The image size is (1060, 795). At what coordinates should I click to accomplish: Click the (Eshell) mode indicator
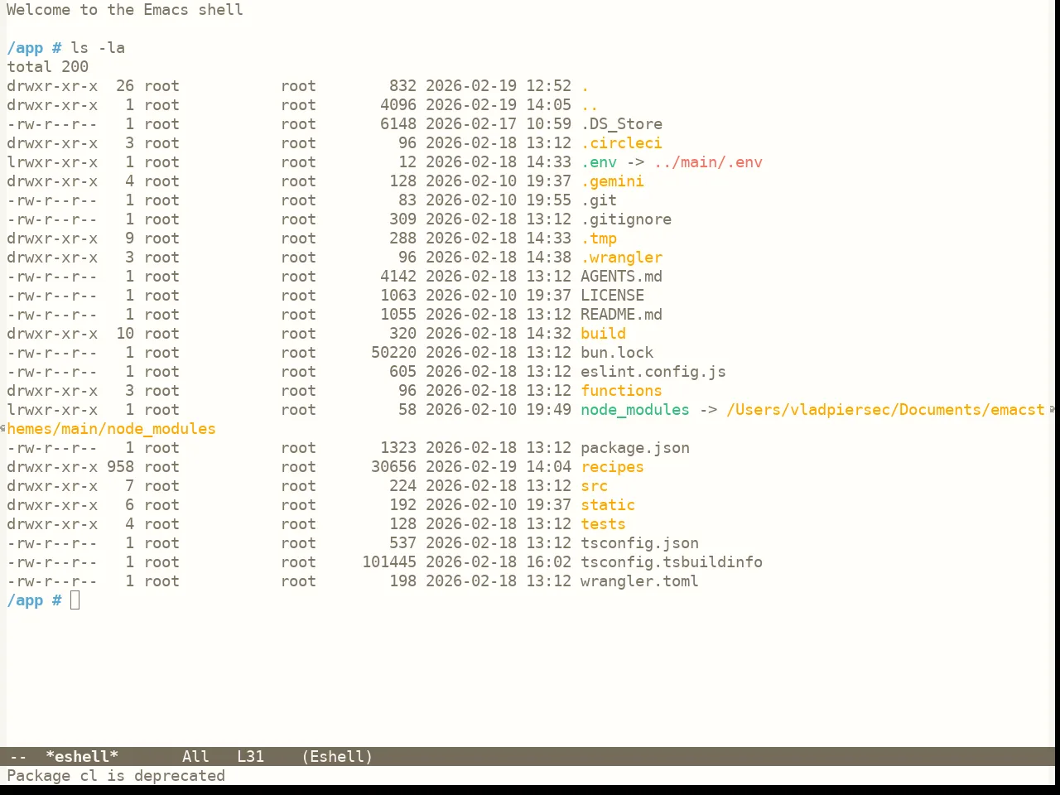coord(338,756)
